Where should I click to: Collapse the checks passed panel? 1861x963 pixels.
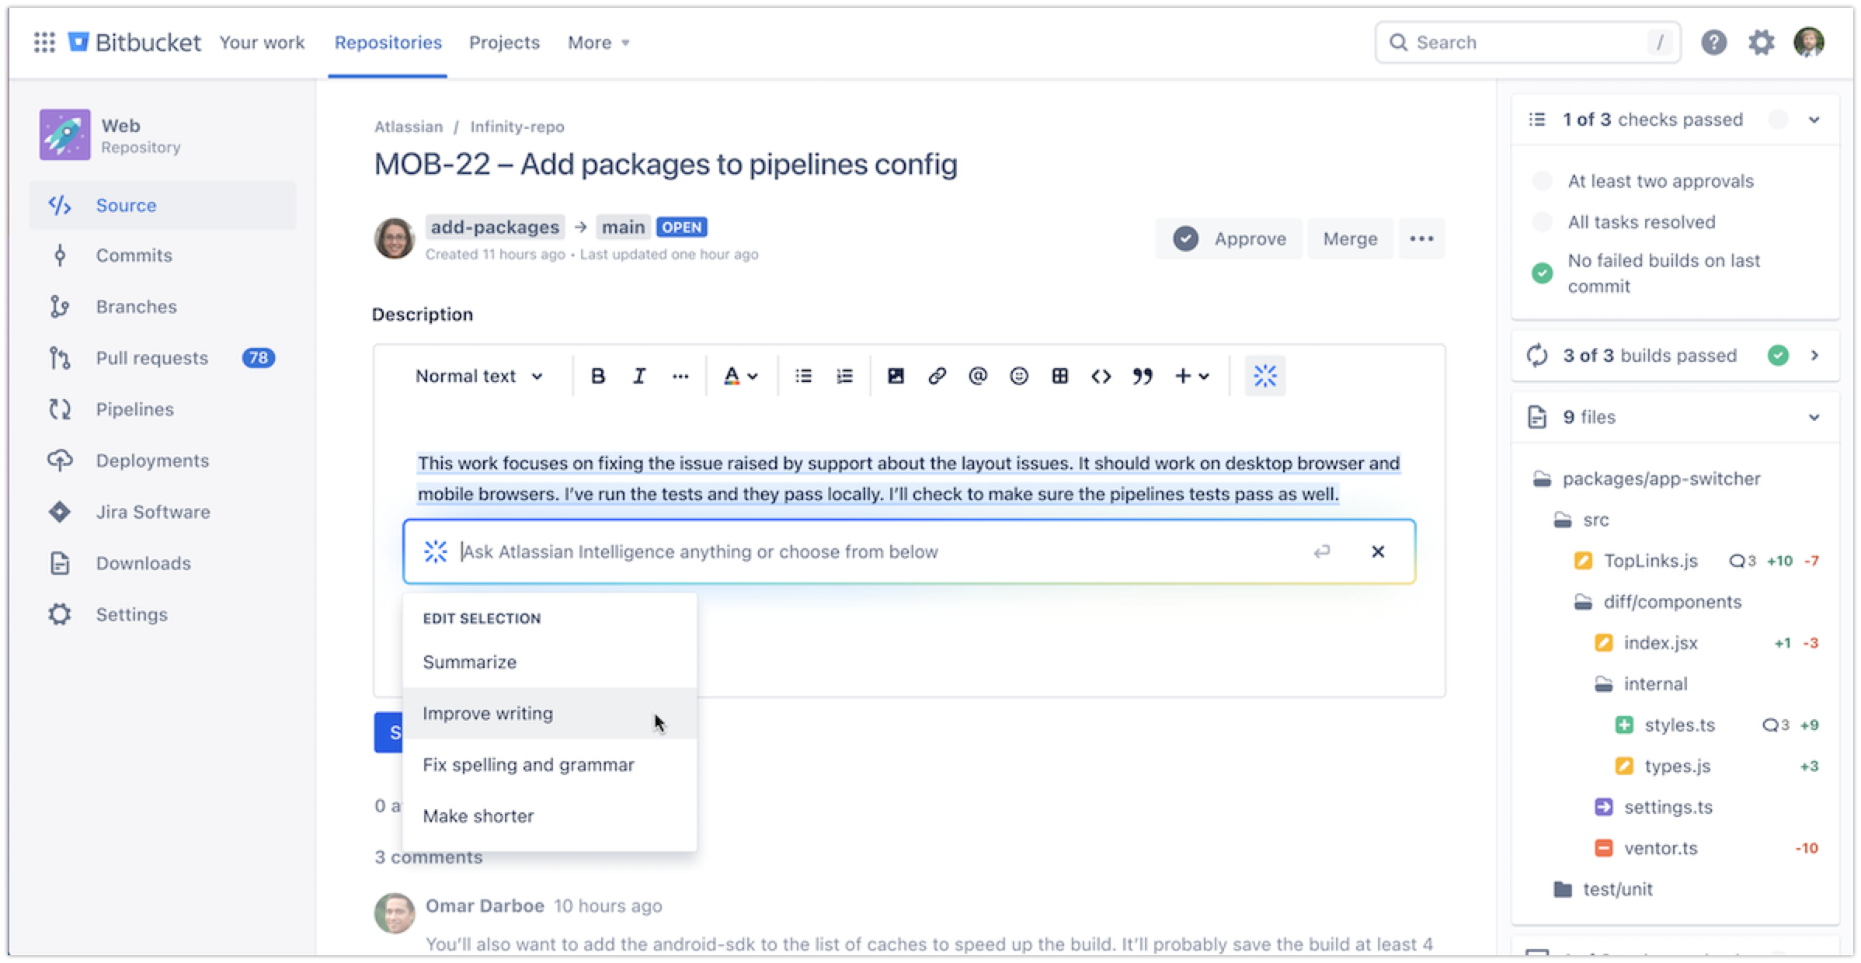click(x=1814, y=120)
